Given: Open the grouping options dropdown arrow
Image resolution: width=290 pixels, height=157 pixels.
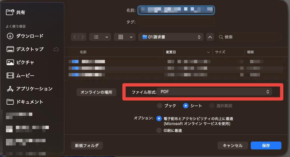Looking at the screenshot, I should tap(131, 37).
